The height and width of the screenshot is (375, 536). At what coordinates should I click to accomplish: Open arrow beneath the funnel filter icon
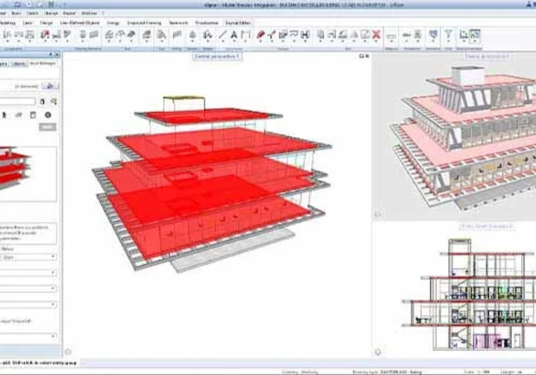(448, 42)
